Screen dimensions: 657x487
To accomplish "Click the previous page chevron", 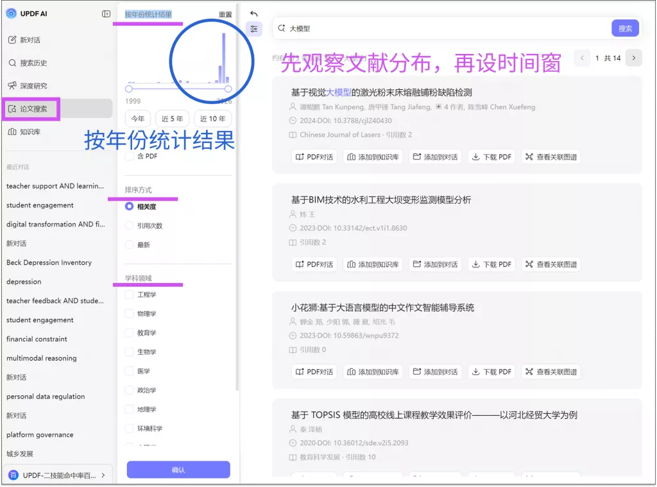I will coord(582,57).
